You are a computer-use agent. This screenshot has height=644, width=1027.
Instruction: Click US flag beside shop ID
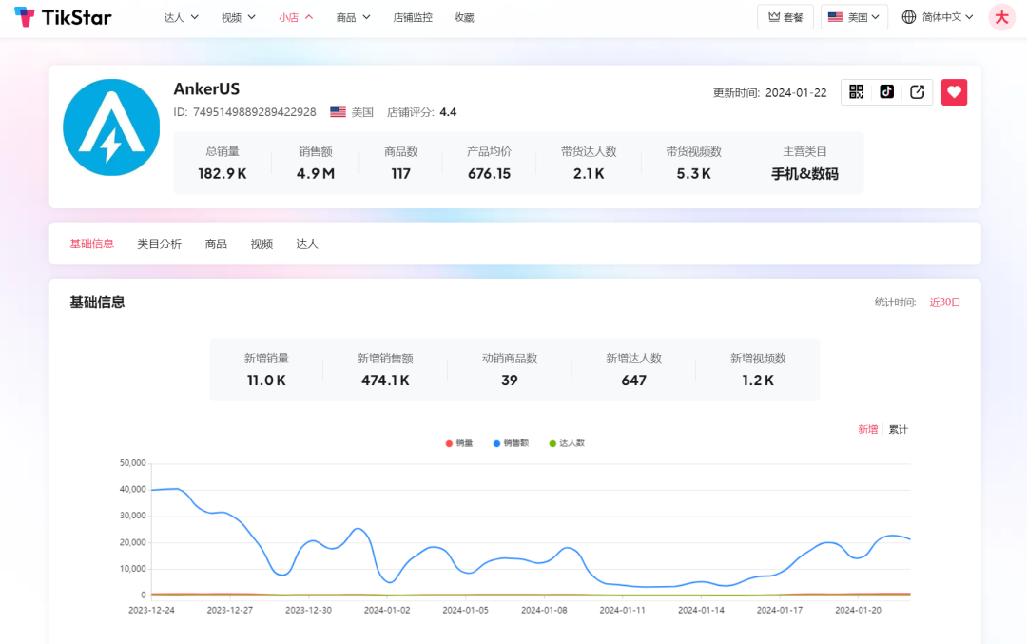point(338,112)
